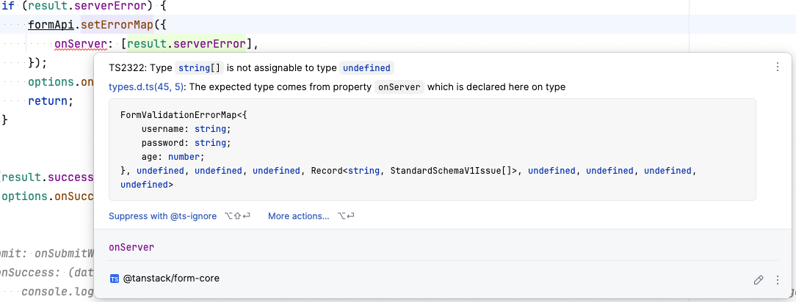Open the kebab menu beside the pencil icon
This screenshot has height=302, width=796.
(x=777, y=280)
